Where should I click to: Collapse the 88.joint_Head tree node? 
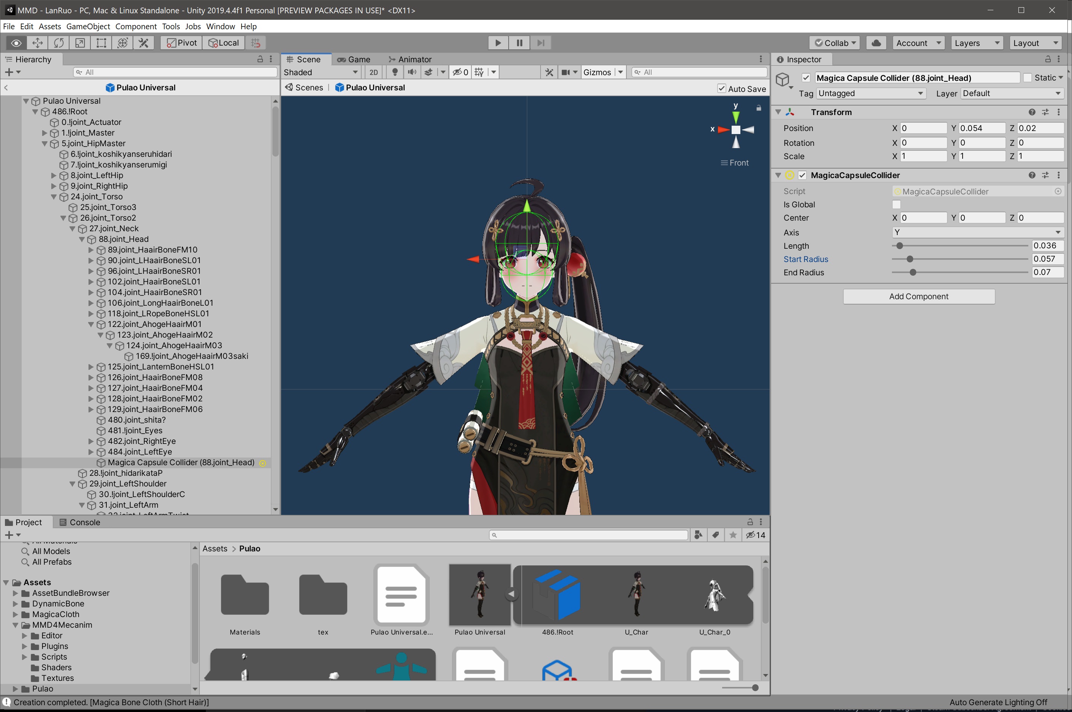(x=82, y=239)
